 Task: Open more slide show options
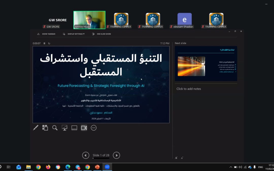coord(94,128)
